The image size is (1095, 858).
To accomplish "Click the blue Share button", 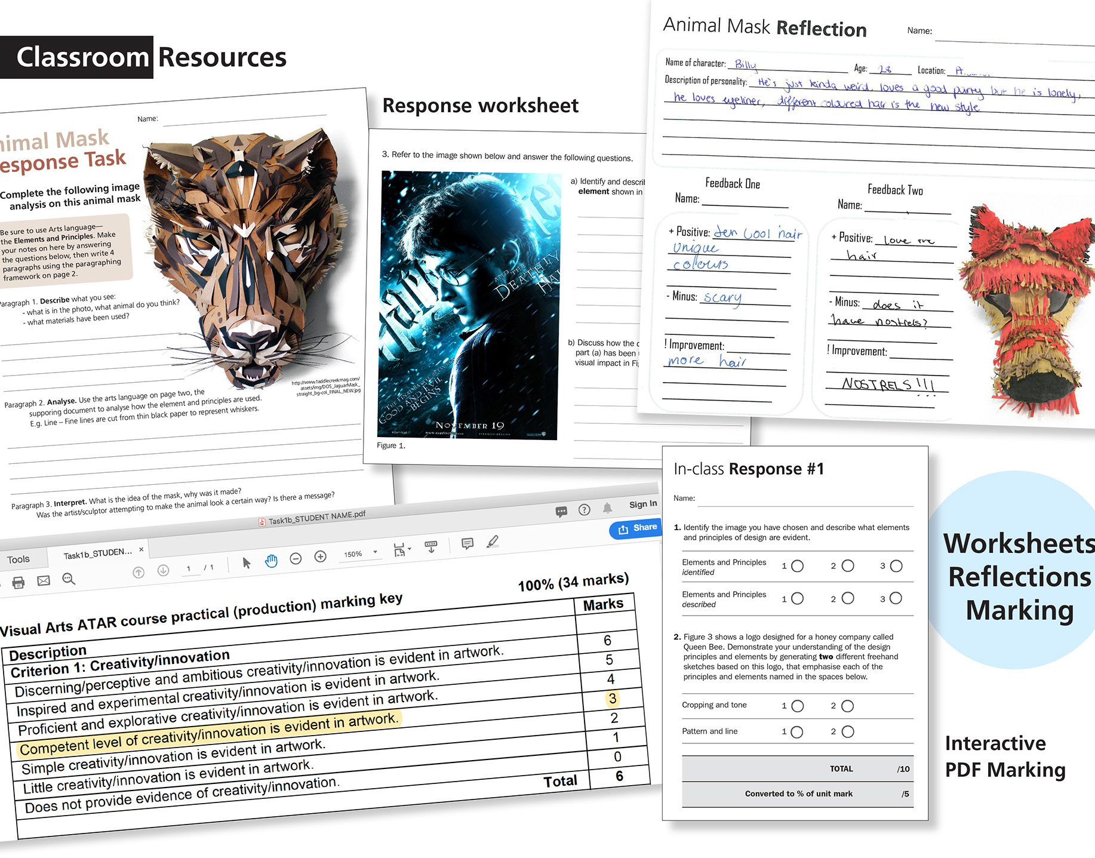I will tap(636, 528).
